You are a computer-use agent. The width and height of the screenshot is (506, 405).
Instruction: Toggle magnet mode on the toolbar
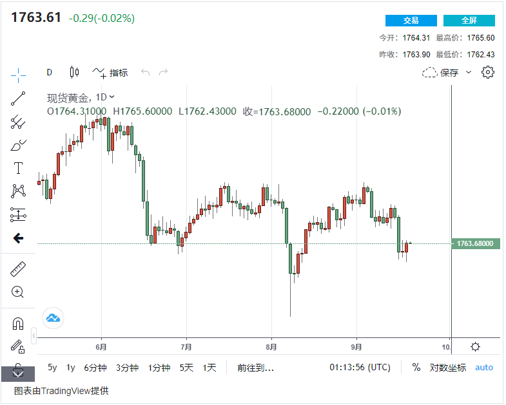point(18,323)
